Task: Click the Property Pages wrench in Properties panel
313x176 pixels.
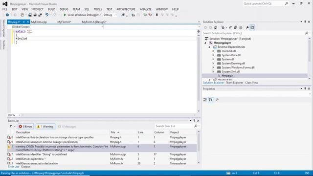Action: [x=217, y=100]
